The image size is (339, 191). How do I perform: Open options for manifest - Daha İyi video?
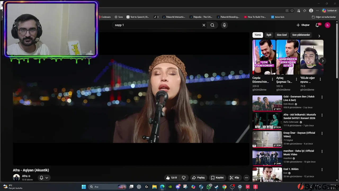tap(322, 151)
